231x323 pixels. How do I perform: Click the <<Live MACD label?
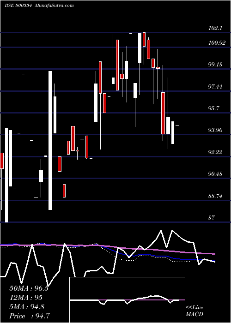195,311
